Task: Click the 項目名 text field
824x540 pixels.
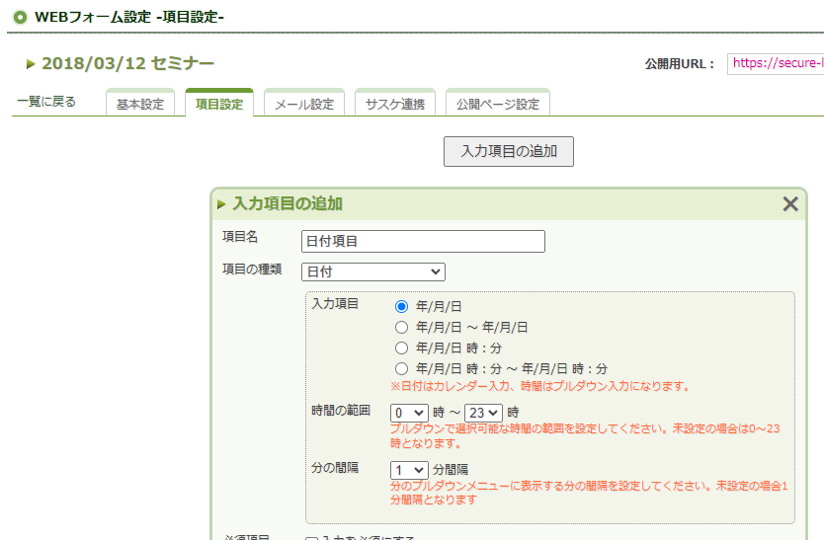Action: pyautogui.click(x=423, y=242)
